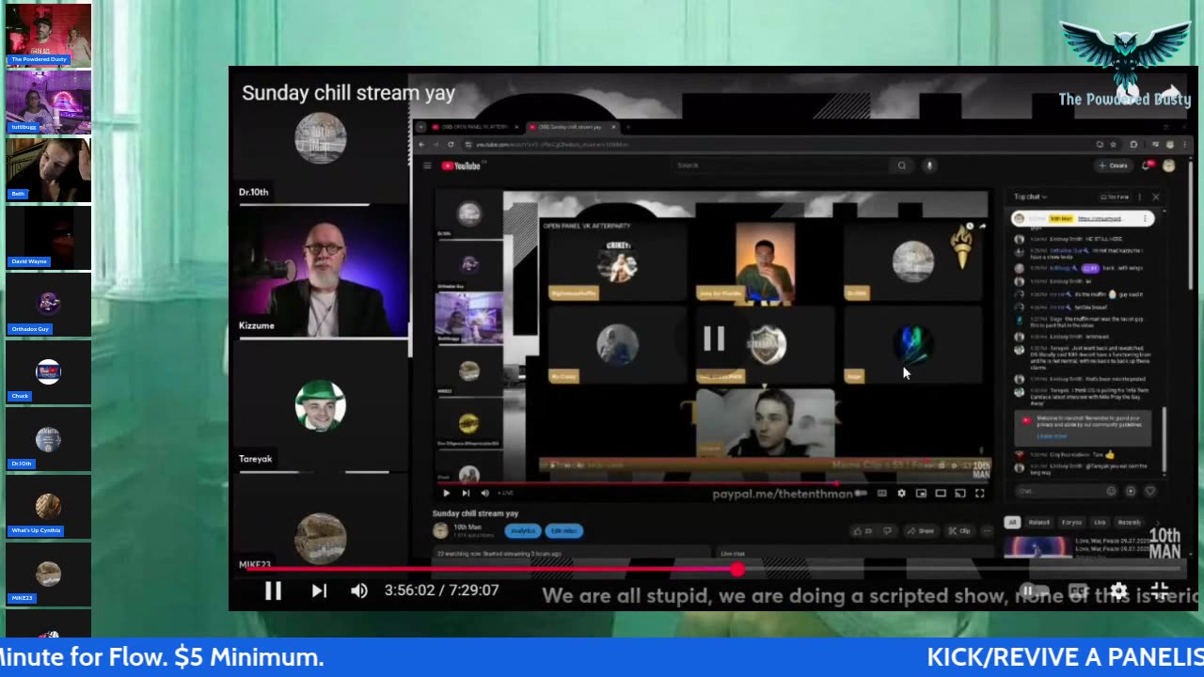Select the What's Up Cynthia panelist tile

49,507
